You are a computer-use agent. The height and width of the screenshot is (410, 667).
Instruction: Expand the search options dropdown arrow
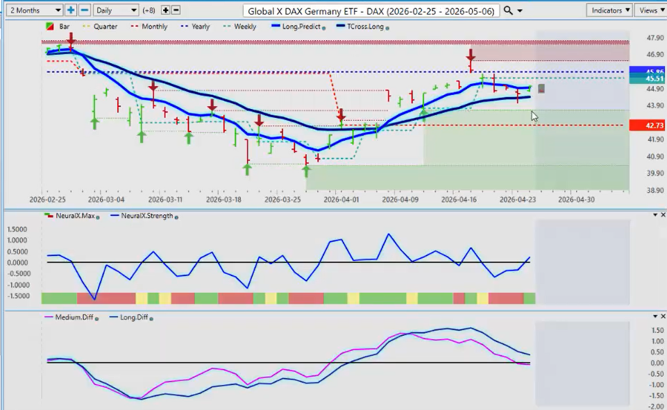coord(520,10)
